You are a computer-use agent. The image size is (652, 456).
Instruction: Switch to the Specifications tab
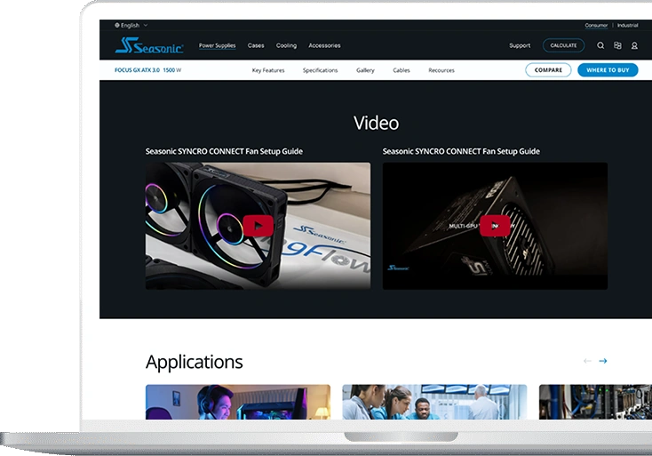(x=320, y=70)
